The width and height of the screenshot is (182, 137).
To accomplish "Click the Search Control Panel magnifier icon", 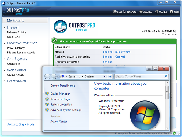I will coord(166,76).
